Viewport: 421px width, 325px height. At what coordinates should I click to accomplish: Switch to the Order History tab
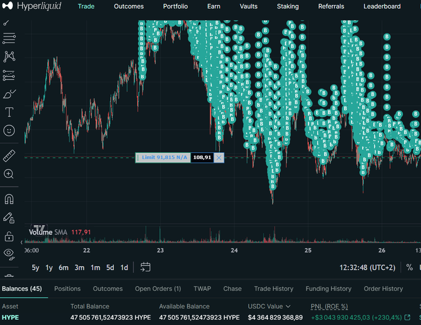click(383, 288)
